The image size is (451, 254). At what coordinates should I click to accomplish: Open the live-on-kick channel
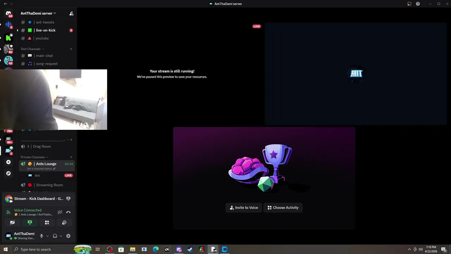tap(47, 30)
